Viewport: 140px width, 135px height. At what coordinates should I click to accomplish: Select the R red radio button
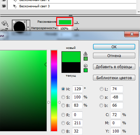click(x=63, y=115)
